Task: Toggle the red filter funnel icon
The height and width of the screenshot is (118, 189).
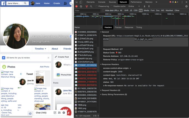Action: point(86,6)
